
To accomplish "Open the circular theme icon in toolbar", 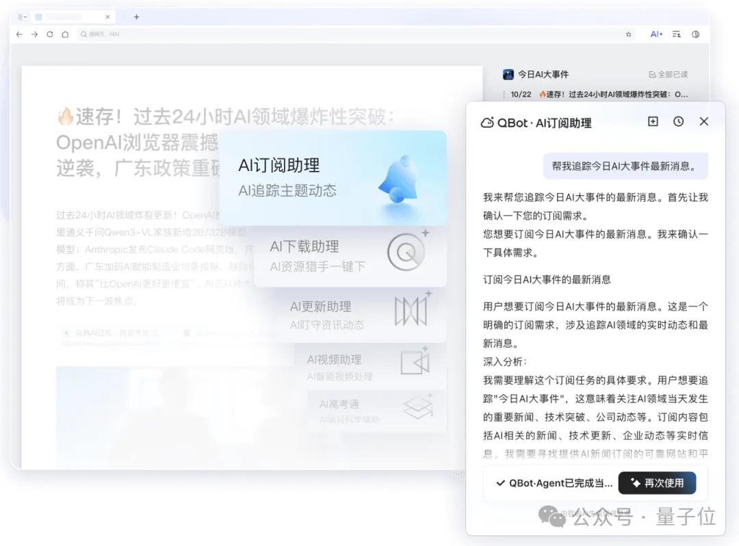I will [696, 34].
